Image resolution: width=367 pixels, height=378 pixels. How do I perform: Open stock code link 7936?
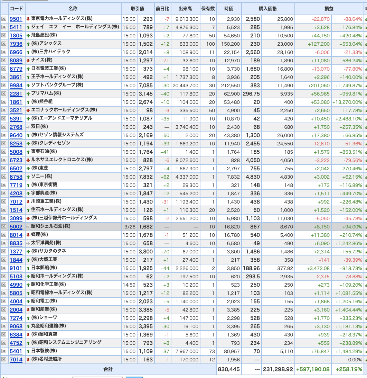[x=16, y=44]
